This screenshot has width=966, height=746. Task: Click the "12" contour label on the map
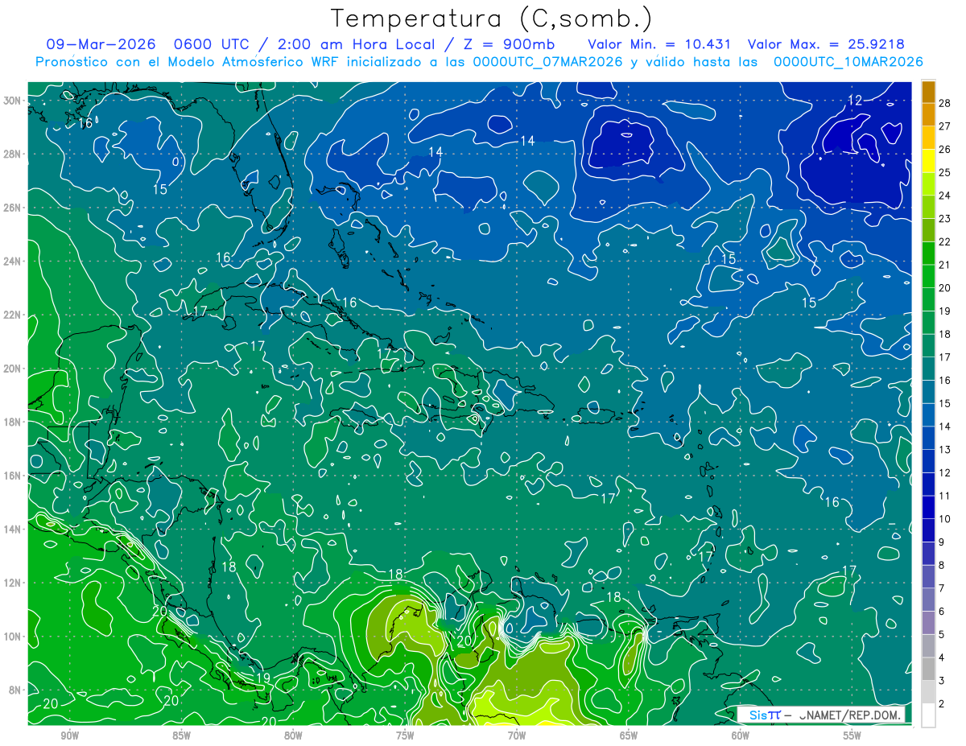click(x=855, y=101)
